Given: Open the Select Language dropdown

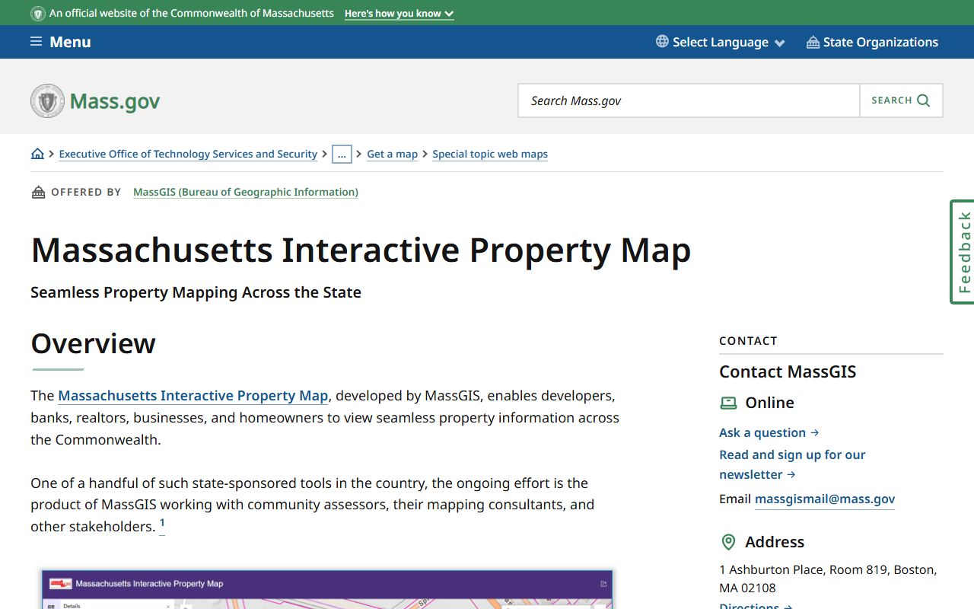Looking at the screenshot, I should coord(720,42).
